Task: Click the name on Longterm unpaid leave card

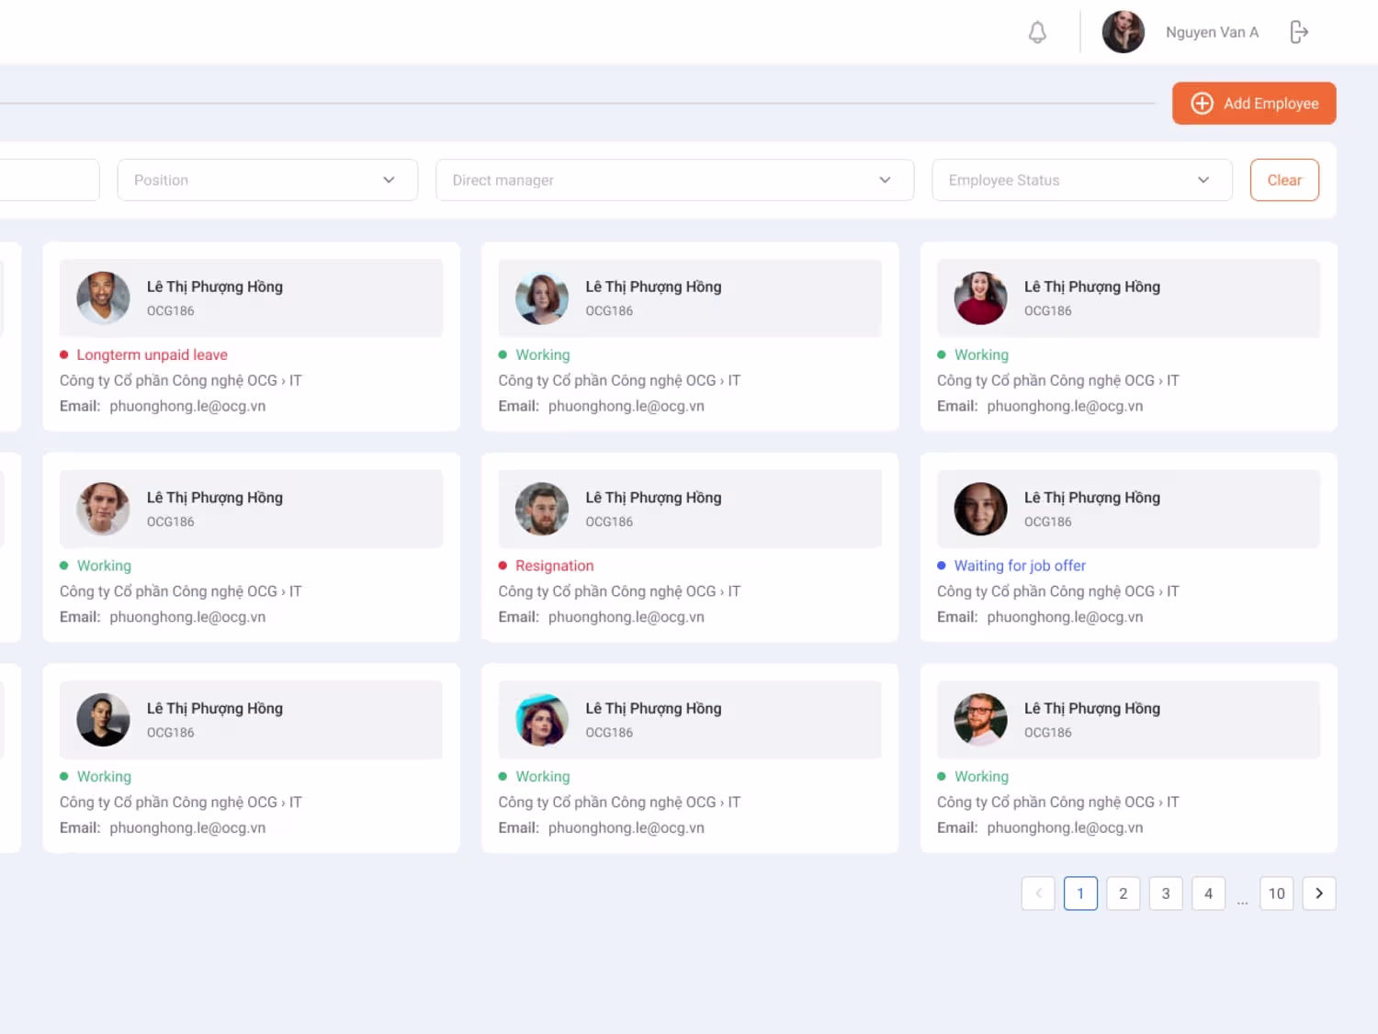Action: click(215, 287)
